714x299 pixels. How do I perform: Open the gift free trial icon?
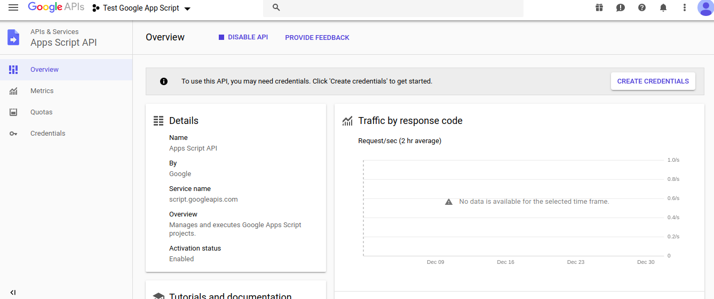point(599,7)
